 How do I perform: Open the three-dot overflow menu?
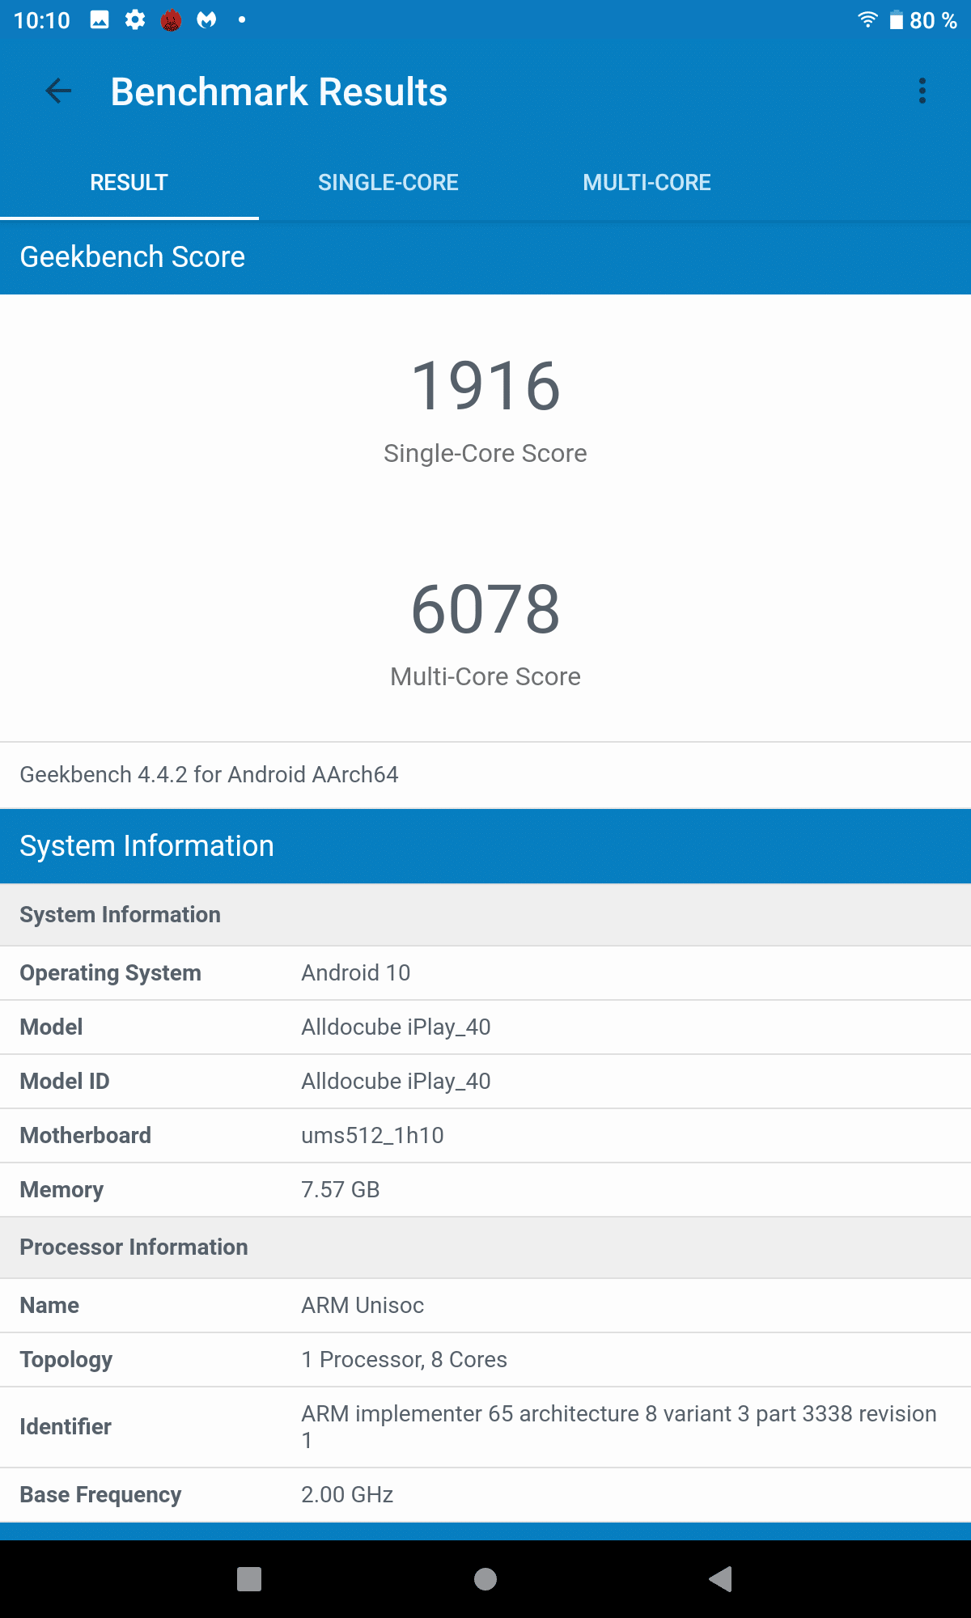pyautogui.click(x=922, y=91)
